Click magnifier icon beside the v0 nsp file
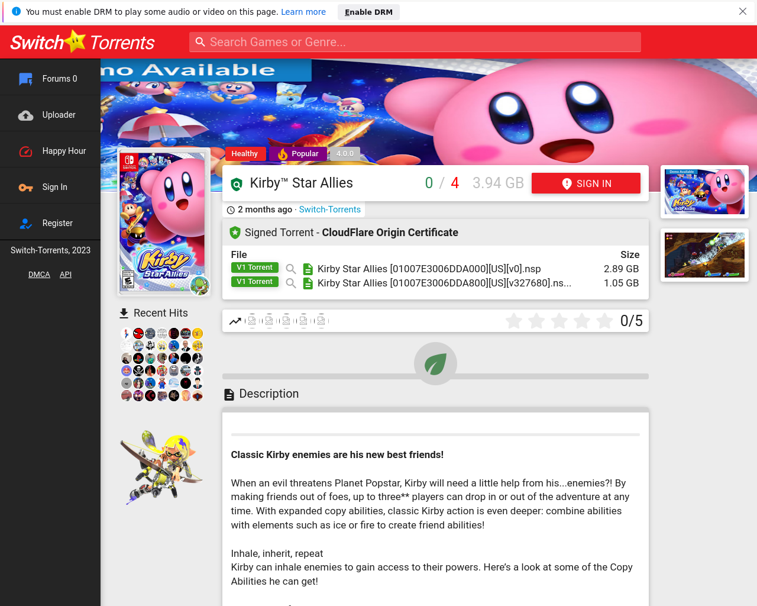Image resolution: width=757 pixels, height=606 pixels. click(x=291, y=269)
